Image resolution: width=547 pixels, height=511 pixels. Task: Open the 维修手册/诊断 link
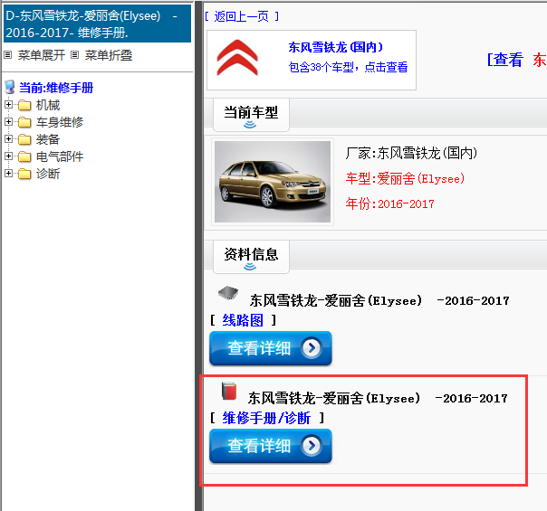tap(266, 418)
